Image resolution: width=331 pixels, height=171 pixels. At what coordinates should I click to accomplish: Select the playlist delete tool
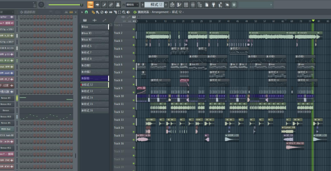[x=102, y=12]
